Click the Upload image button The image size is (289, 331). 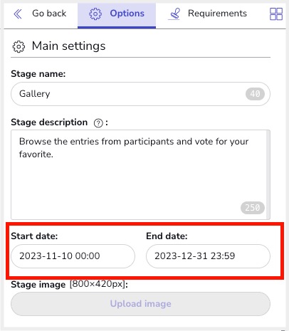[x=140, y=304]
